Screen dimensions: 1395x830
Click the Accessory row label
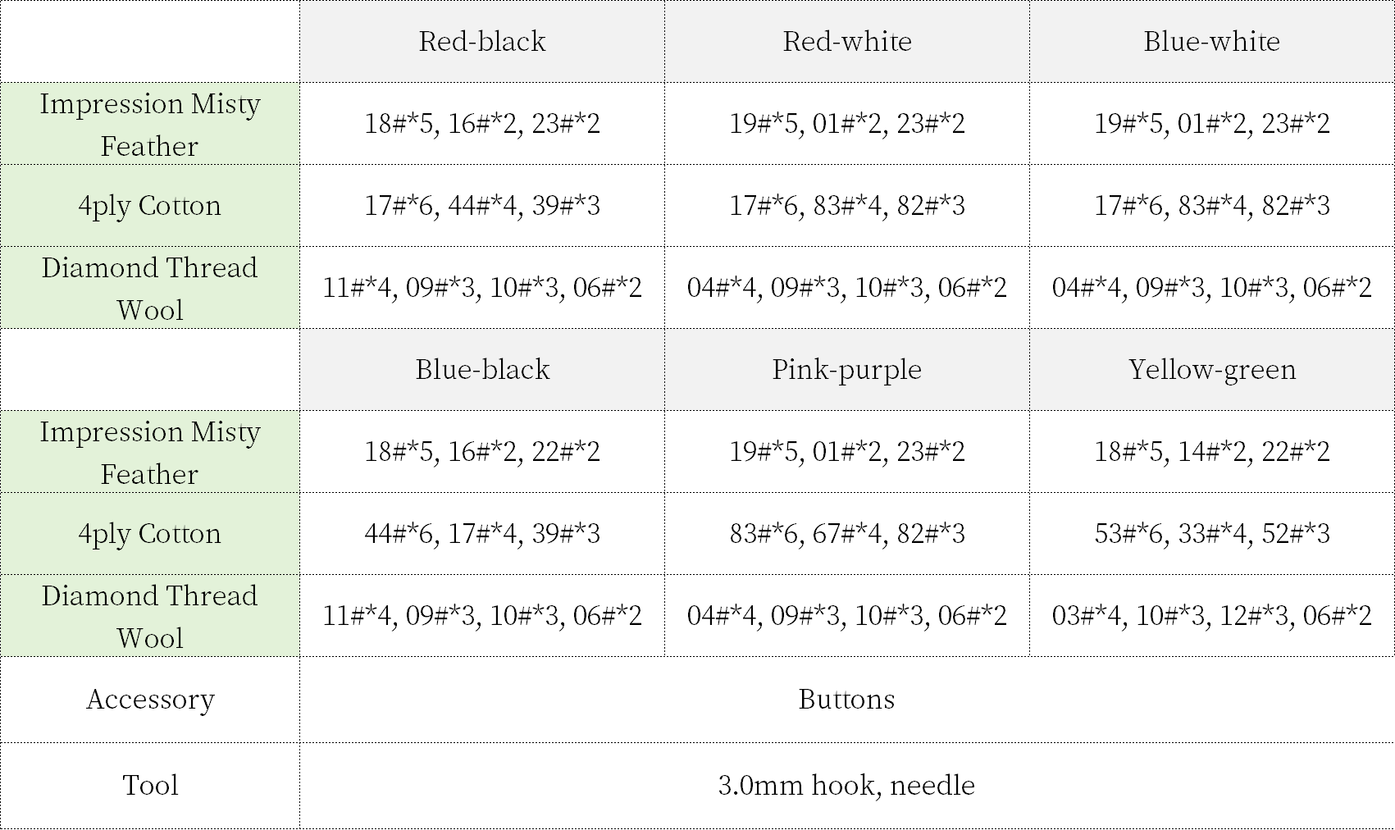point(150,700)
